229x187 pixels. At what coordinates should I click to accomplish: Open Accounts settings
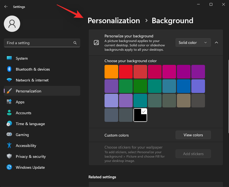point(24,113)
